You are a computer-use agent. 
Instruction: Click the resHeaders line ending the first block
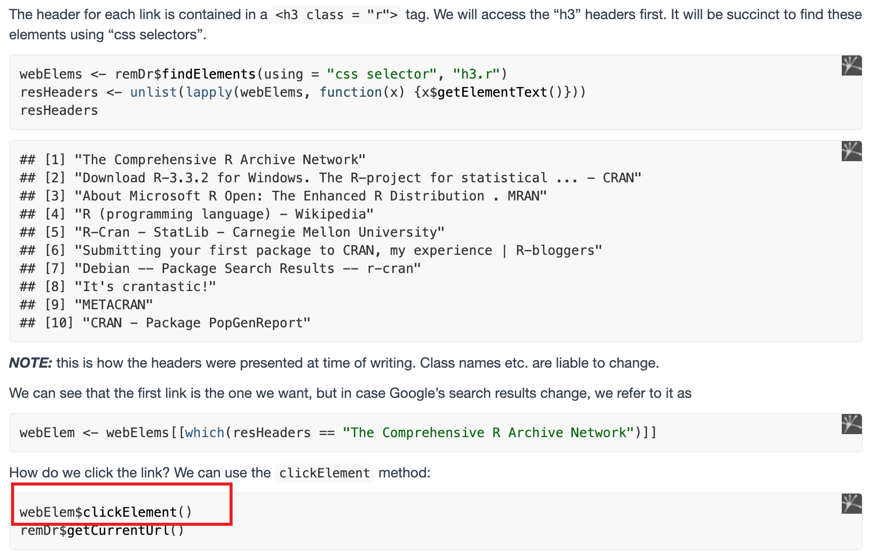(59, 110)
